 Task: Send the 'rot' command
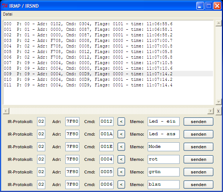199,159
